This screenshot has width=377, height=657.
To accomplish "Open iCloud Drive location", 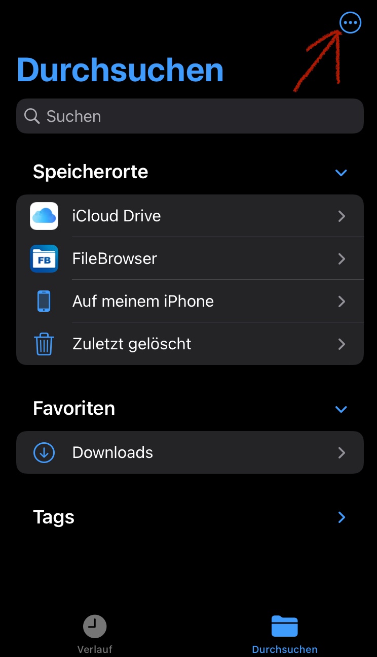I will click(x=203, y=216).
